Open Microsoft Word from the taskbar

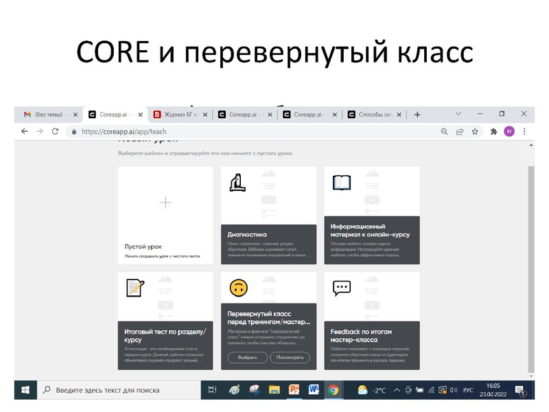(x=315, y=389)
